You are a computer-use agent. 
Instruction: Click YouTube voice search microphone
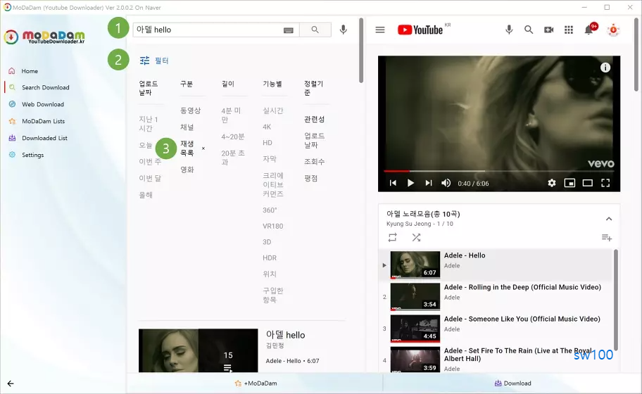click(x=508, y=30)
